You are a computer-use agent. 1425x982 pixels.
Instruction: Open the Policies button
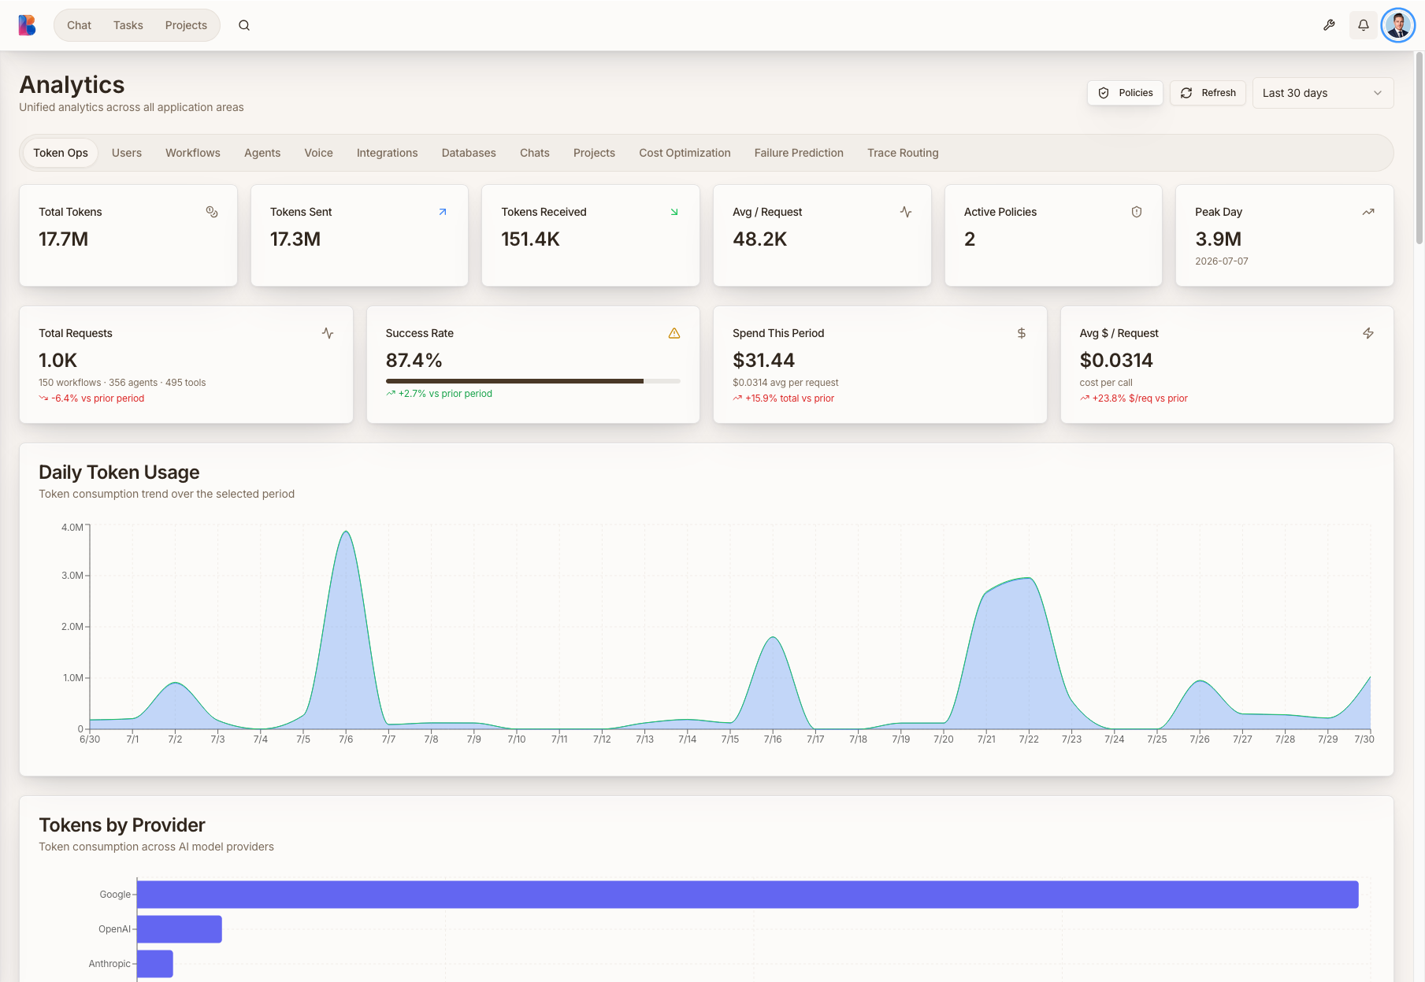1125,93
